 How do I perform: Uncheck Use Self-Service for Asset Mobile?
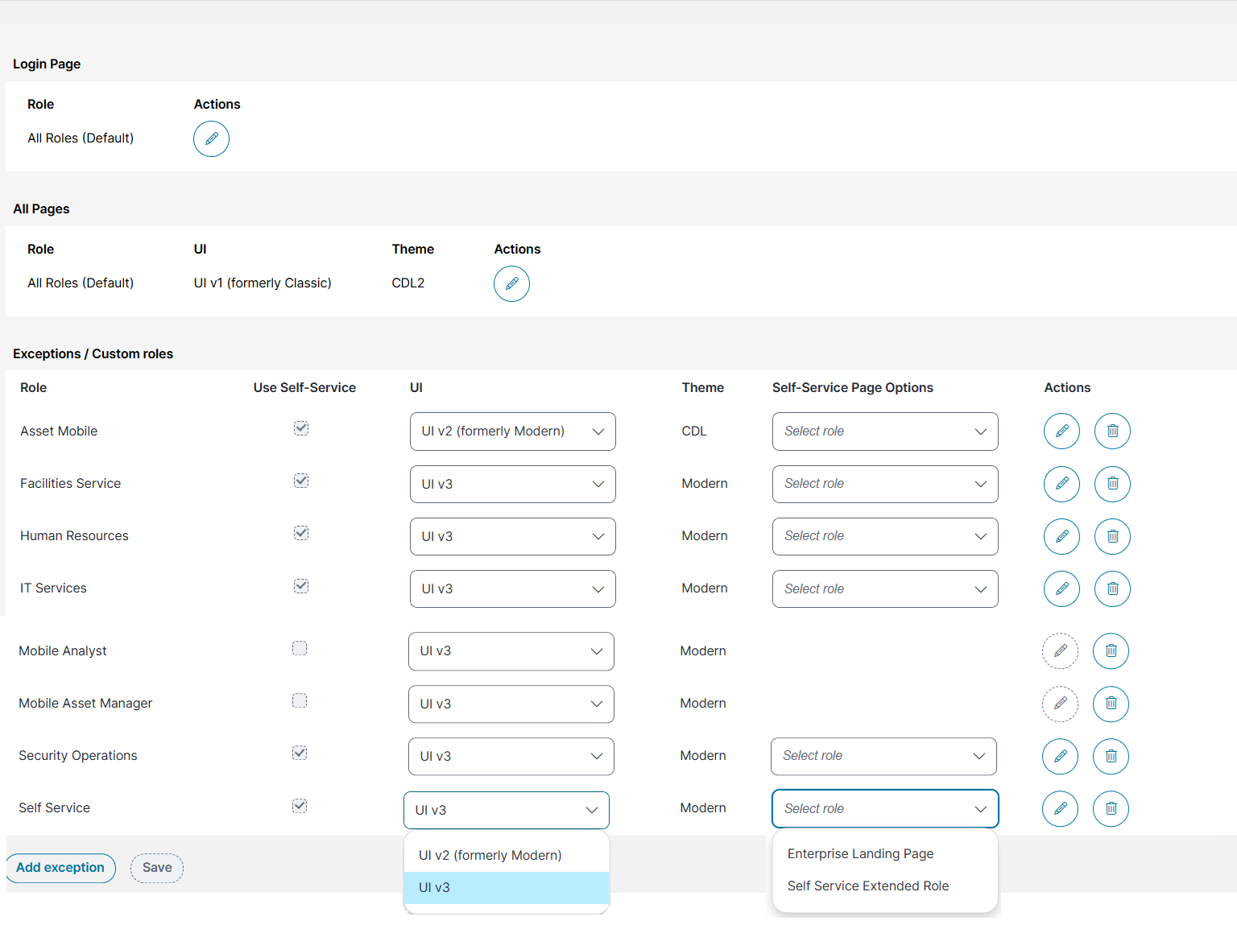301,428
